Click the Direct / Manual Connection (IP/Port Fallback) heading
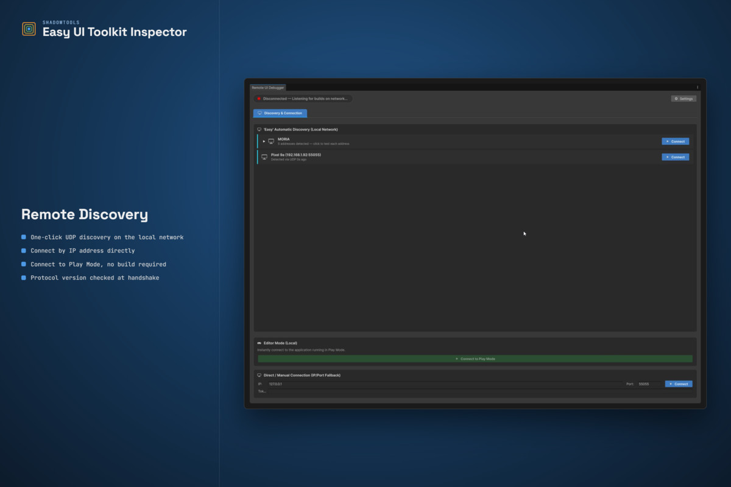This screenshot has height=487, width=731. point(302,376)
